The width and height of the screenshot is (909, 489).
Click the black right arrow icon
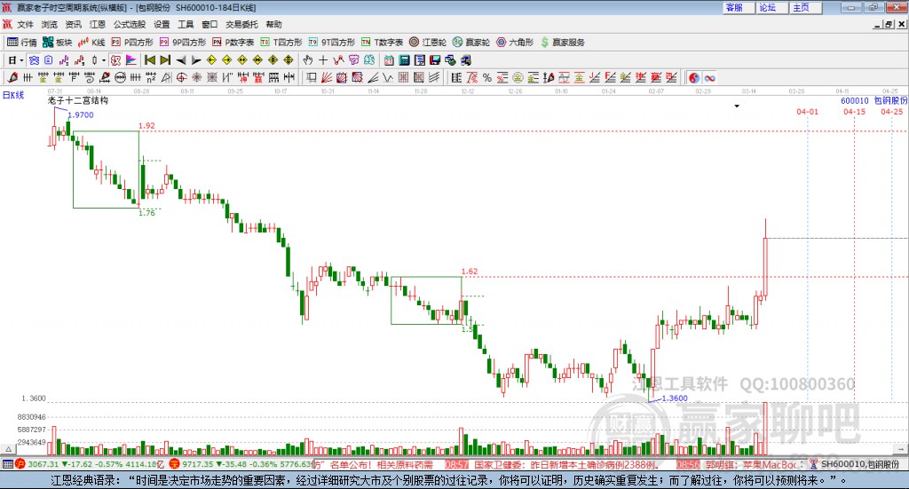(x=196, y=60)
